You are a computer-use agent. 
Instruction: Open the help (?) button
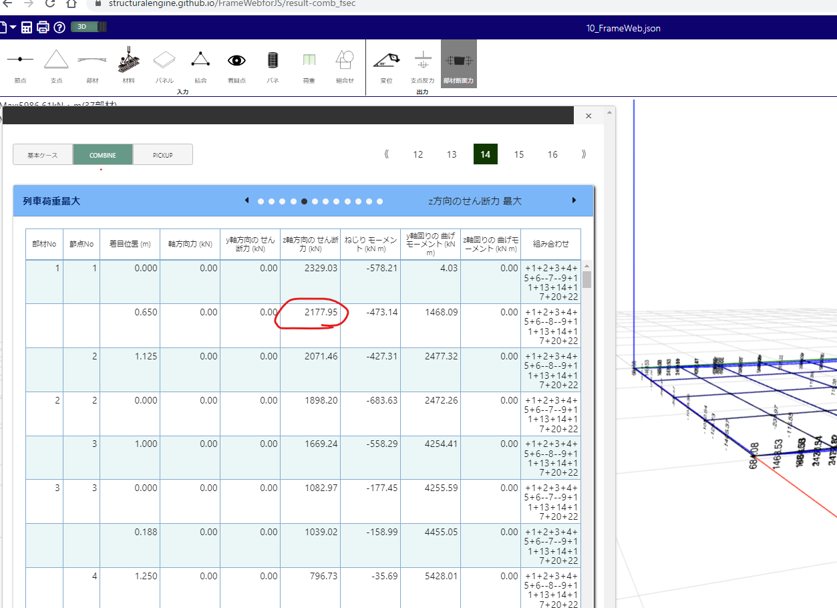pos(59,27)
